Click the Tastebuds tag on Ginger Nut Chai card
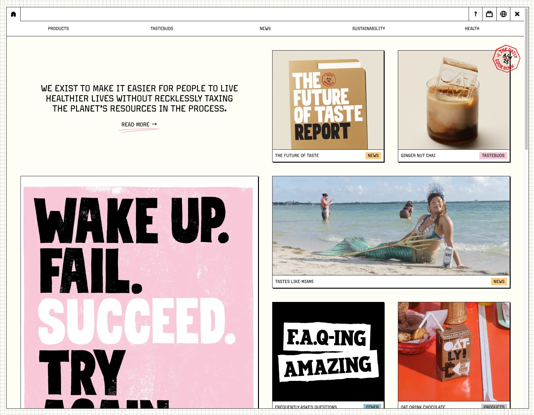 tap(493, 156)
